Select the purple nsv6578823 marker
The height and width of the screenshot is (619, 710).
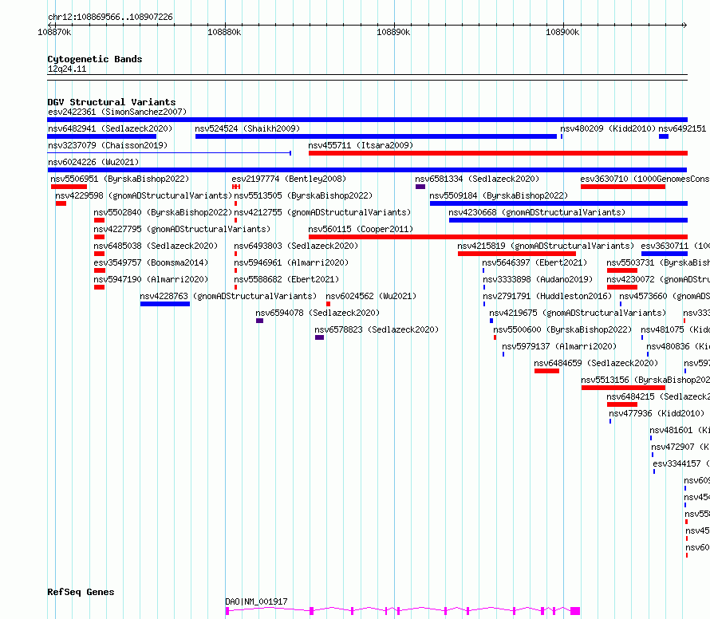click(x=319, y=337)
